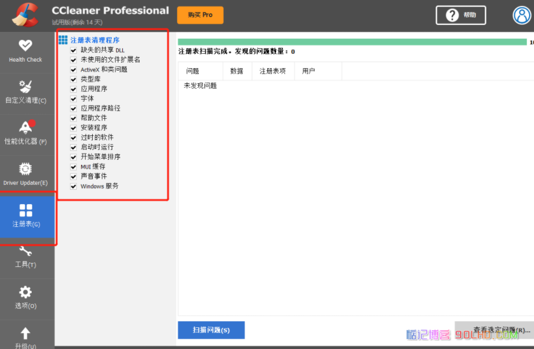Select the 注册表 grid icon in sidebar

(26, 210)
